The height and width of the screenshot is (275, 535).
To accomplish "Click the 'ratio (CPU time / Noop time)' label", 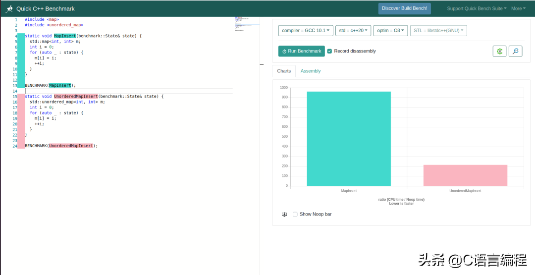I will coord(401,199).
